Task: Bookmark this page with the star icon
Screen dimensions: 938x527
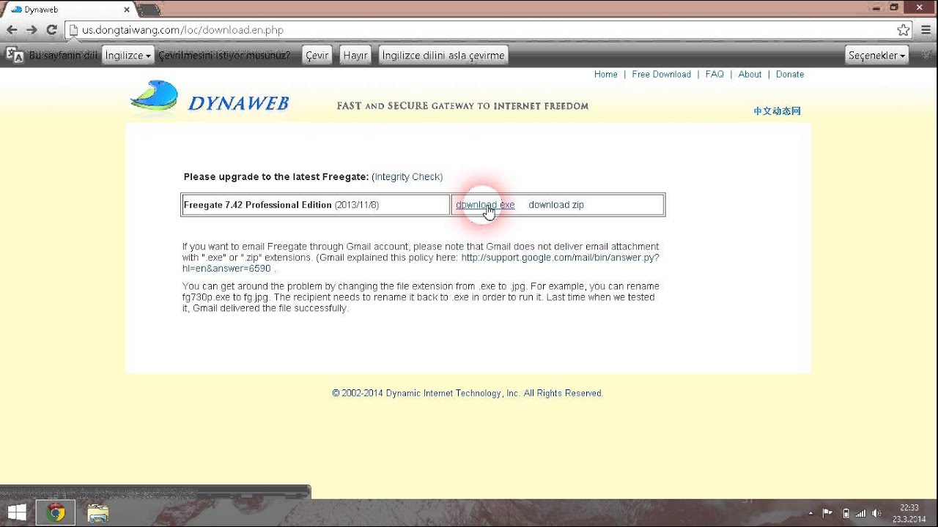Action: [x=904, y=30]
